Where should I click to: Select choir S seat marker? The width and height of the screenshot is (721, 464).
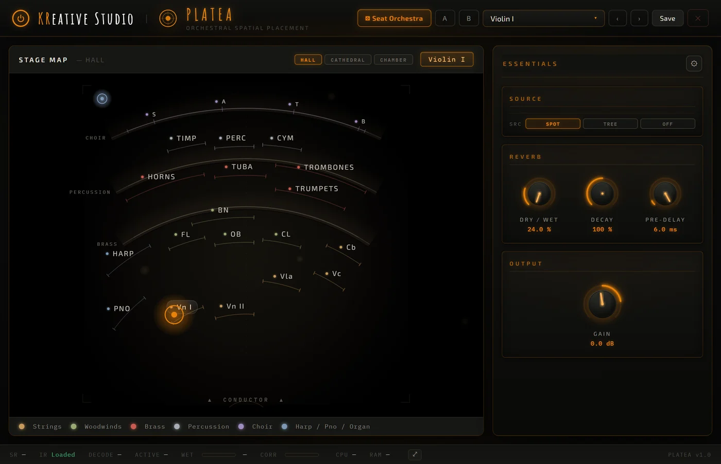click(x=147, y=114)
